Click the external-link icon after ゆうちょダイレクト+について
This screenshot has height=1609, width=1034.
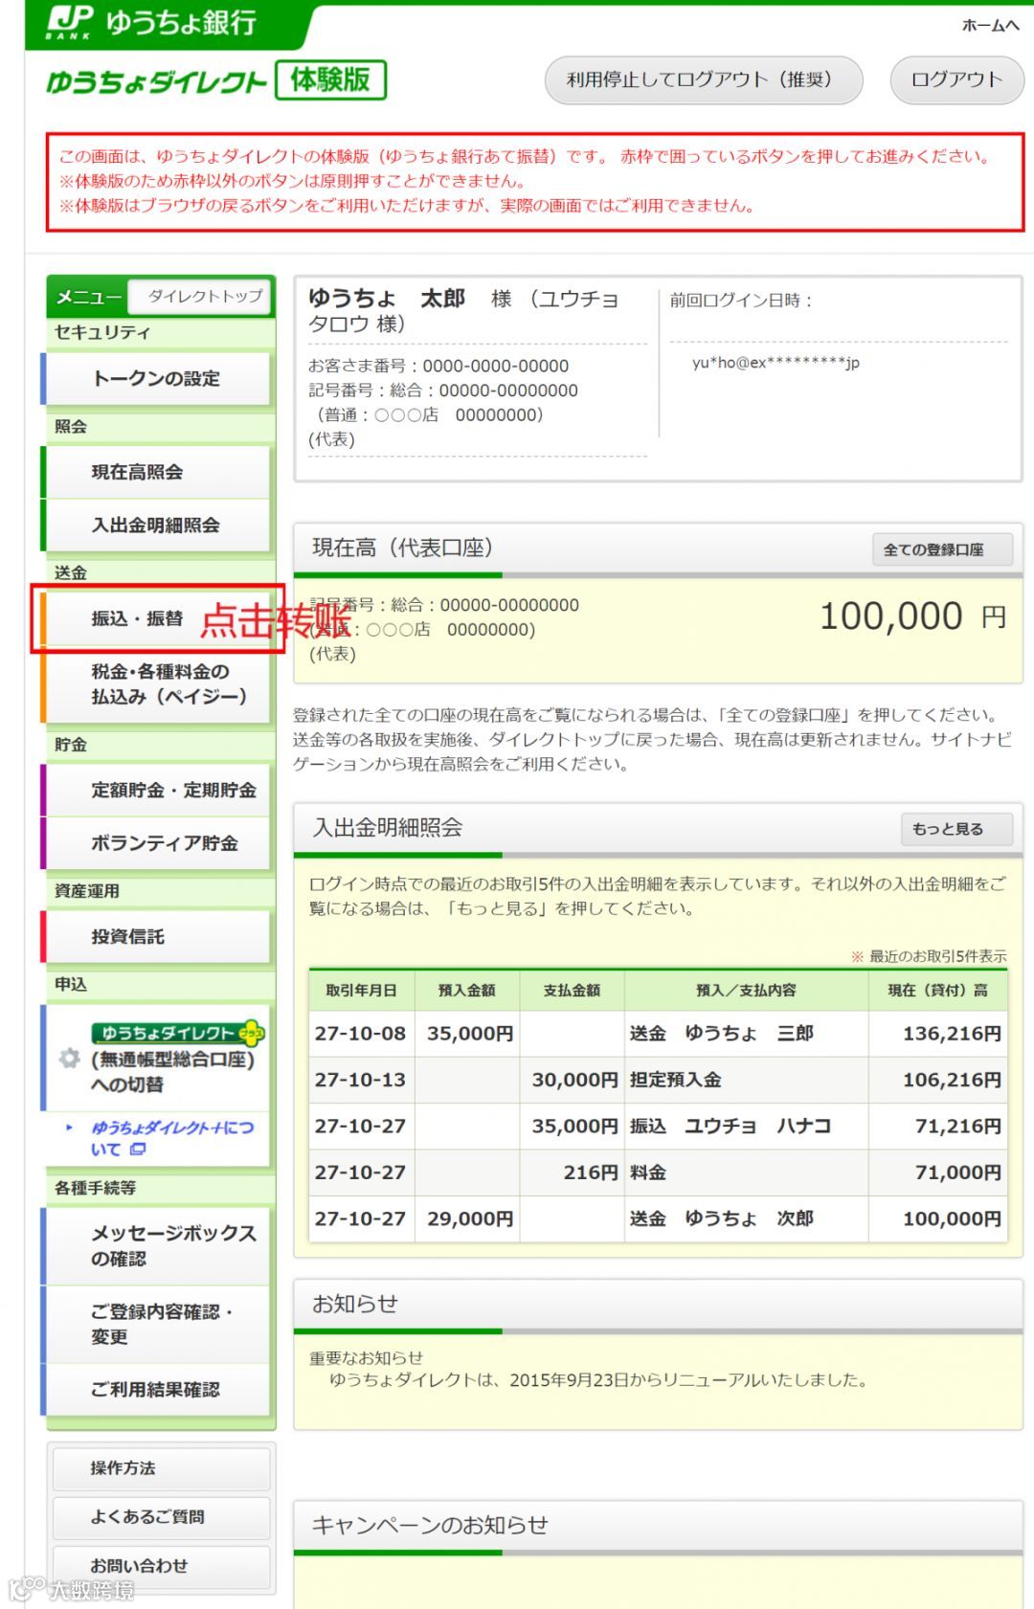(x=138, y=1150)
